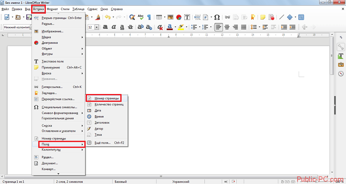Choose Ещё поля… in the submenu
The width and height of the screenshot is (346, 184).
[x=103, y=143]
